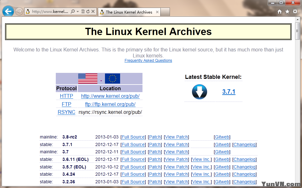Open ftp://ftp.kernel.org/pub/ link

click(110, 104)
